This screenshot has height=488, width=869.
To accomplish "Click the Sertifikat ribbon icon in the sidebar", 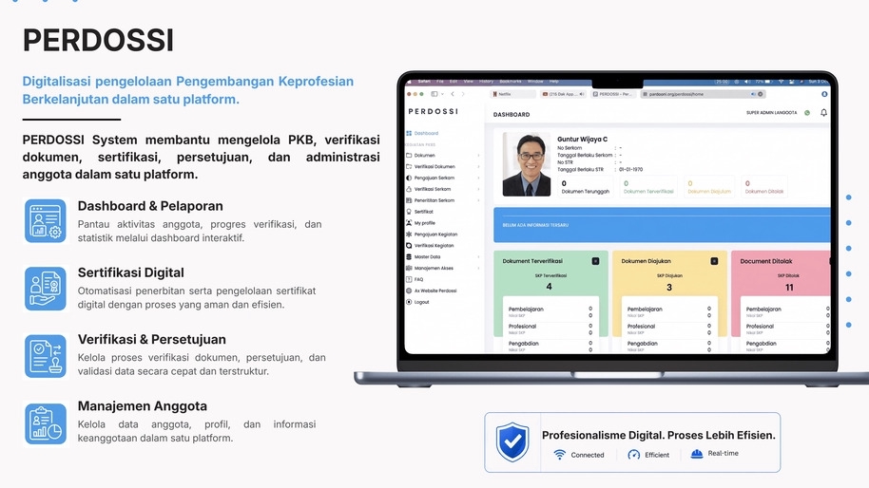I will point(409,212).
